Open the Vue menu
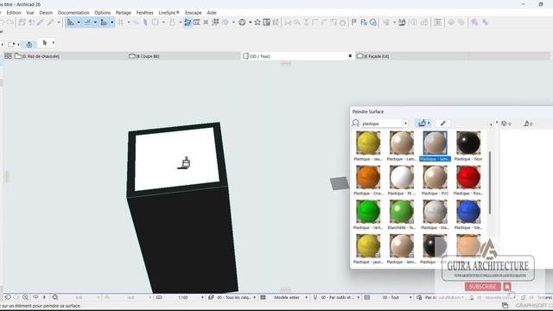Screen dimensions: 553x311 coord(30,13)
